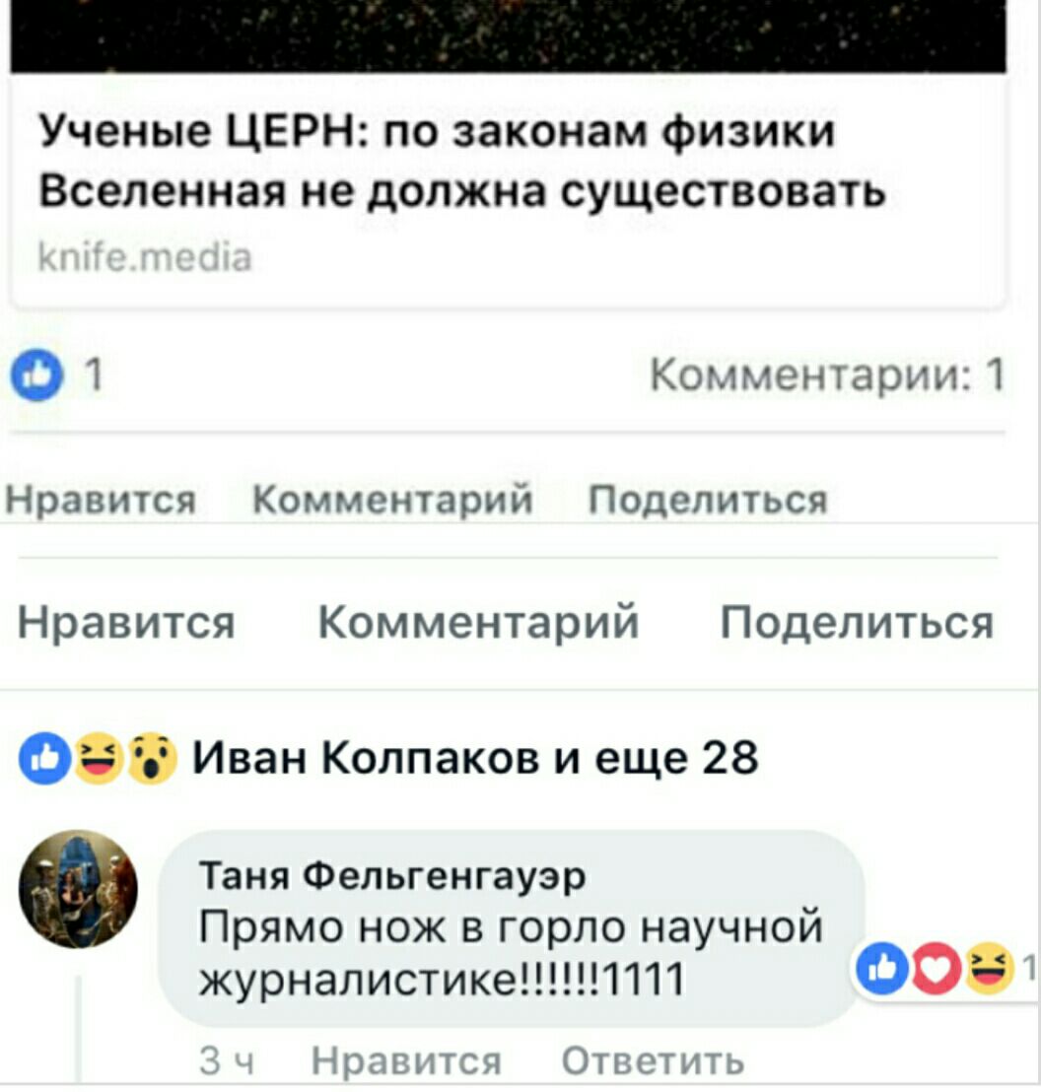The image size is (1041, 1092).
Task: Click the like reaction on Таня's comment
Action: (x=882, y=968)
